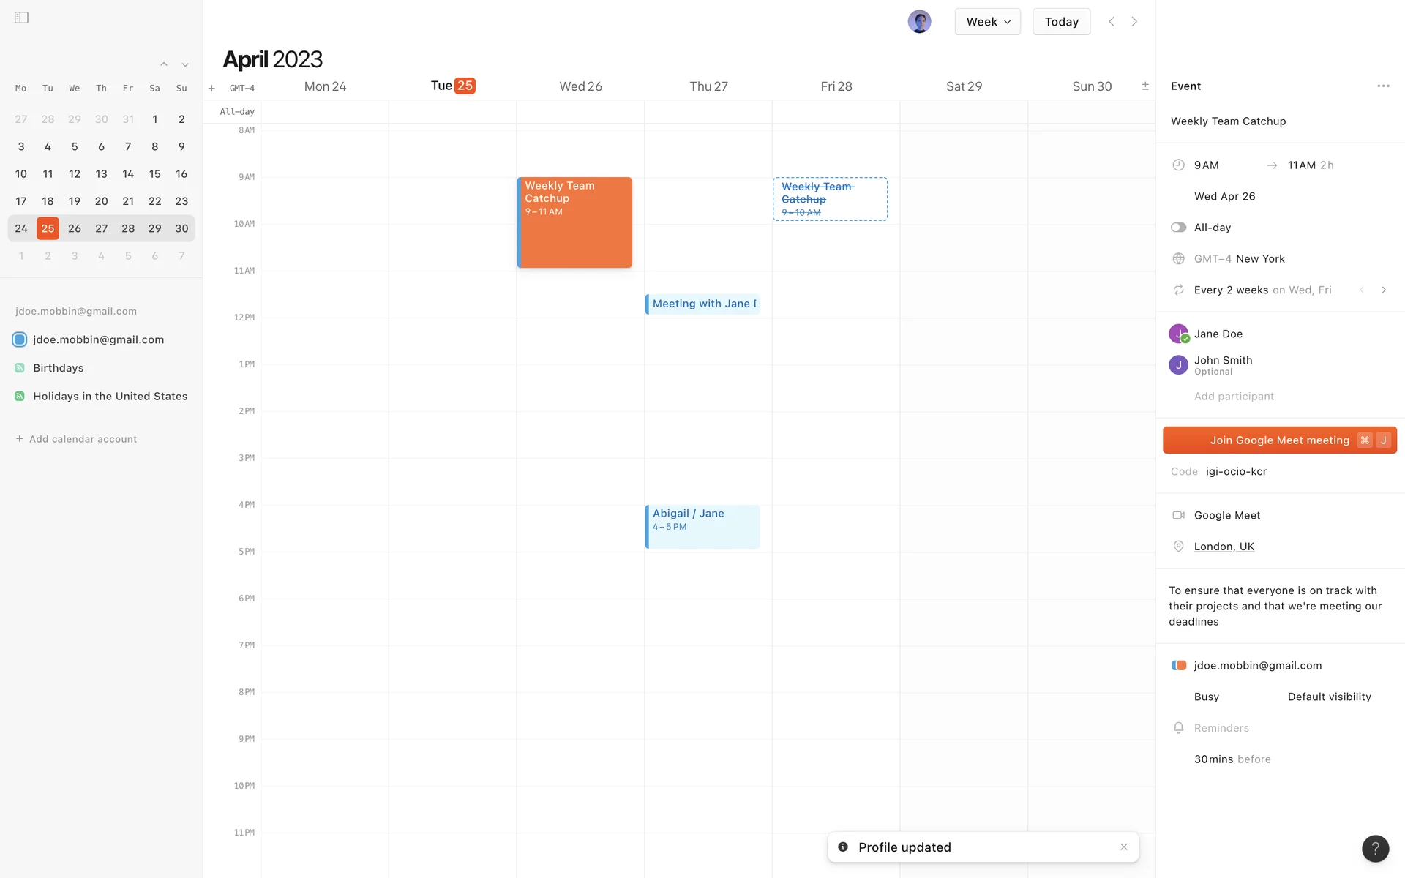Click the user profile avatar

point(919,22)
